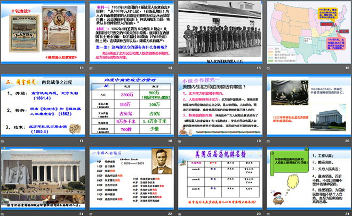Click the slide number 22 label
Image resolution: width=352 pixels, height=216 pixels.
point(169,213)
